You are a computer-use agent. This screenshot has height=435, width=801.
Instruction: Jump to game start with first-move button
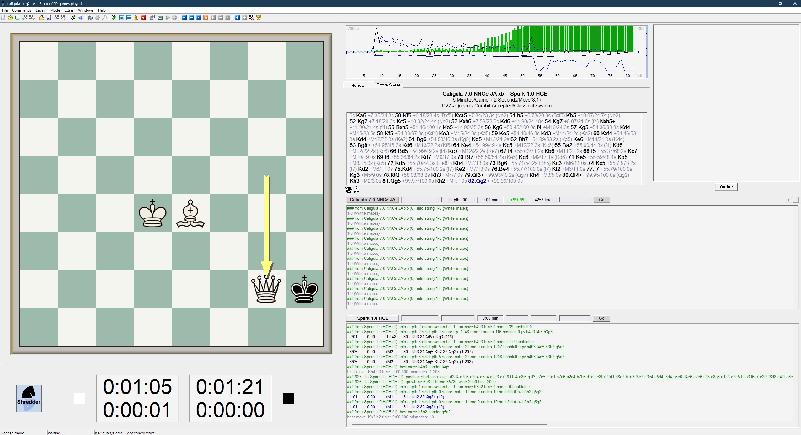tap(184, 18)
